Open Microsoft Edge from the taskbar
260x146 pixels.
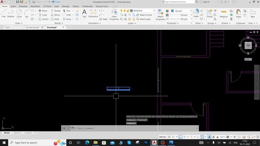coord(87,142)
